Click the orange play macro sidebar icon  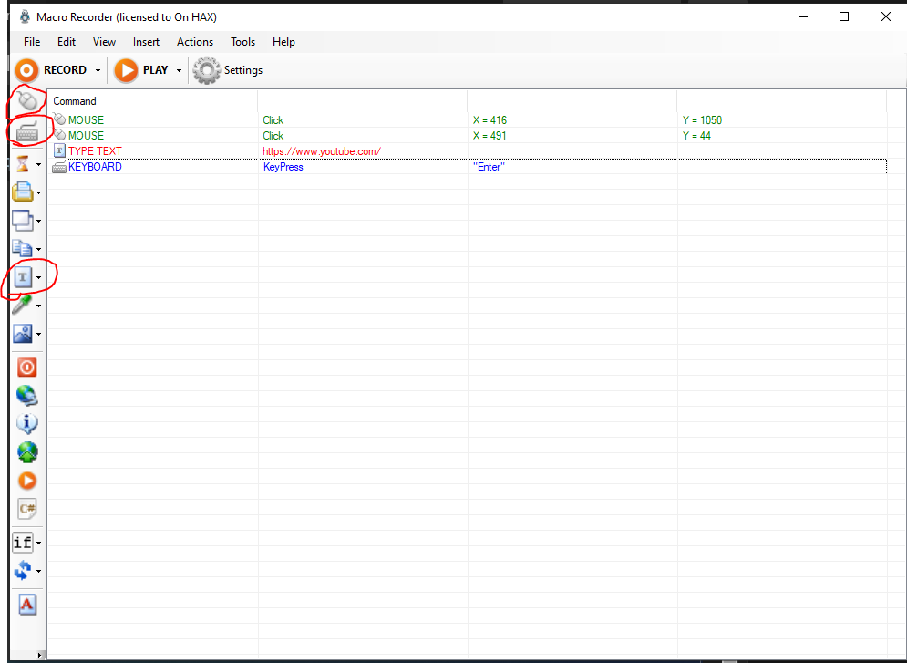pos(27,481)
